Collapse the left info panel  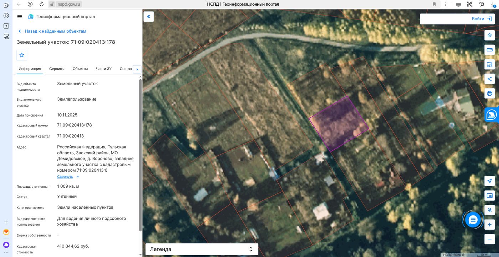point(149,17)
